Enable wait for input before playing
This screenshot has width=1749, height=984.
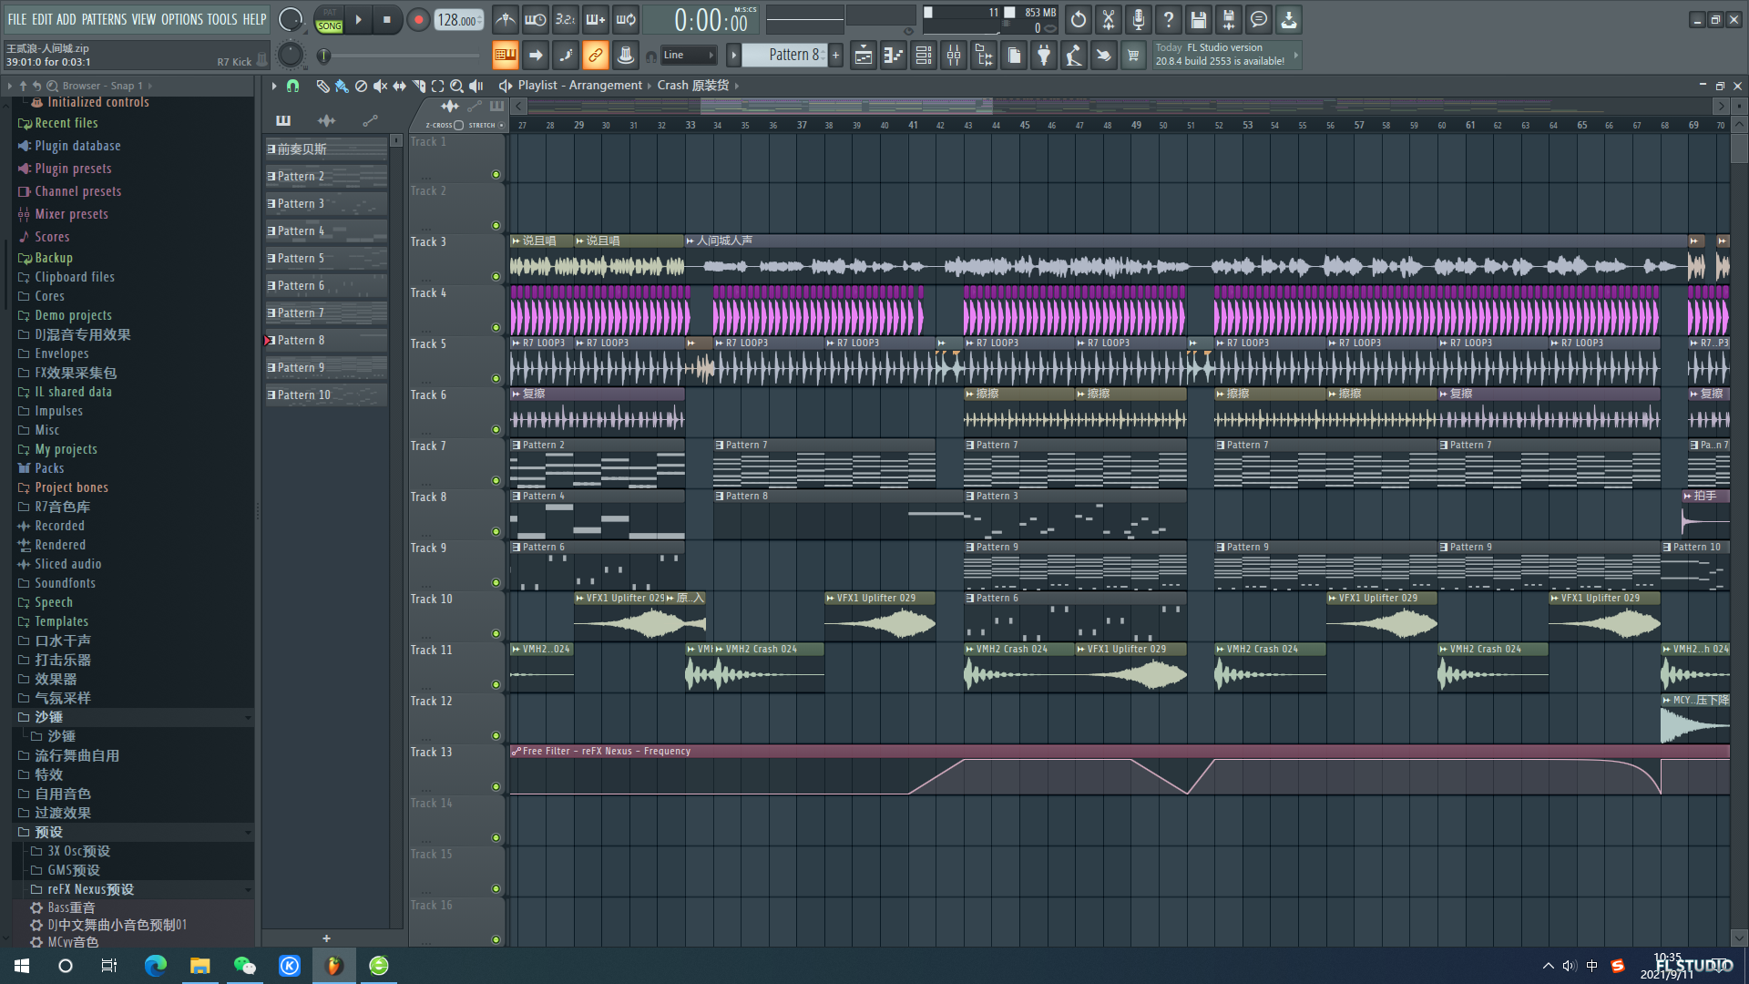click(x=536, y=19)
